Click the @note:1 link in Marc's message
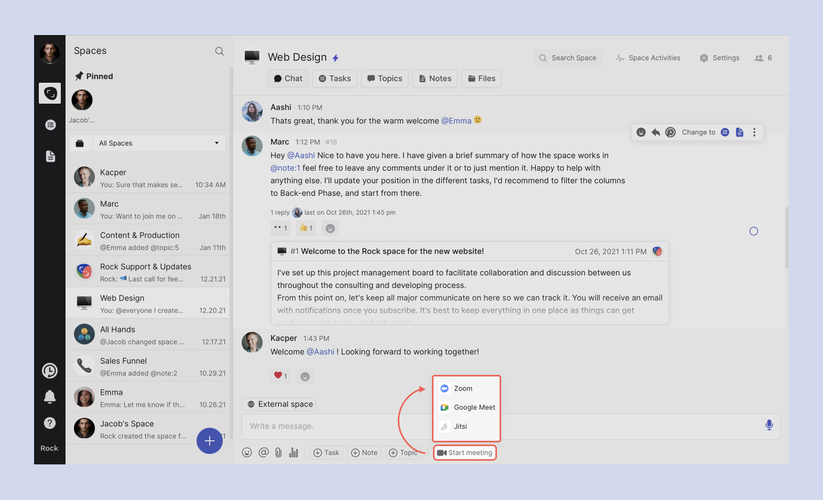The height and width of the screenshot is (500, 823). 285,168
